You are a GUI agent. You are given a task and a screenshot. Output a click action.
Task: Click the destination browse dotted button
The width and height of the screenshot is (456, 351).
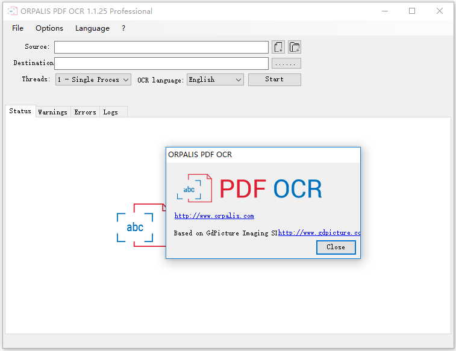(x=286, y=63)
